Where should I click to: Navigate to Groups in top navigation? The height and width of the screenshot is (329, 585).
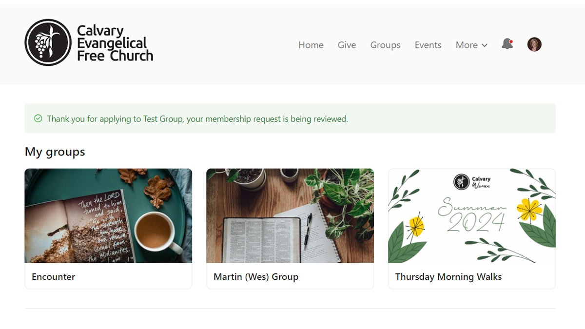(x=385, y=45)
